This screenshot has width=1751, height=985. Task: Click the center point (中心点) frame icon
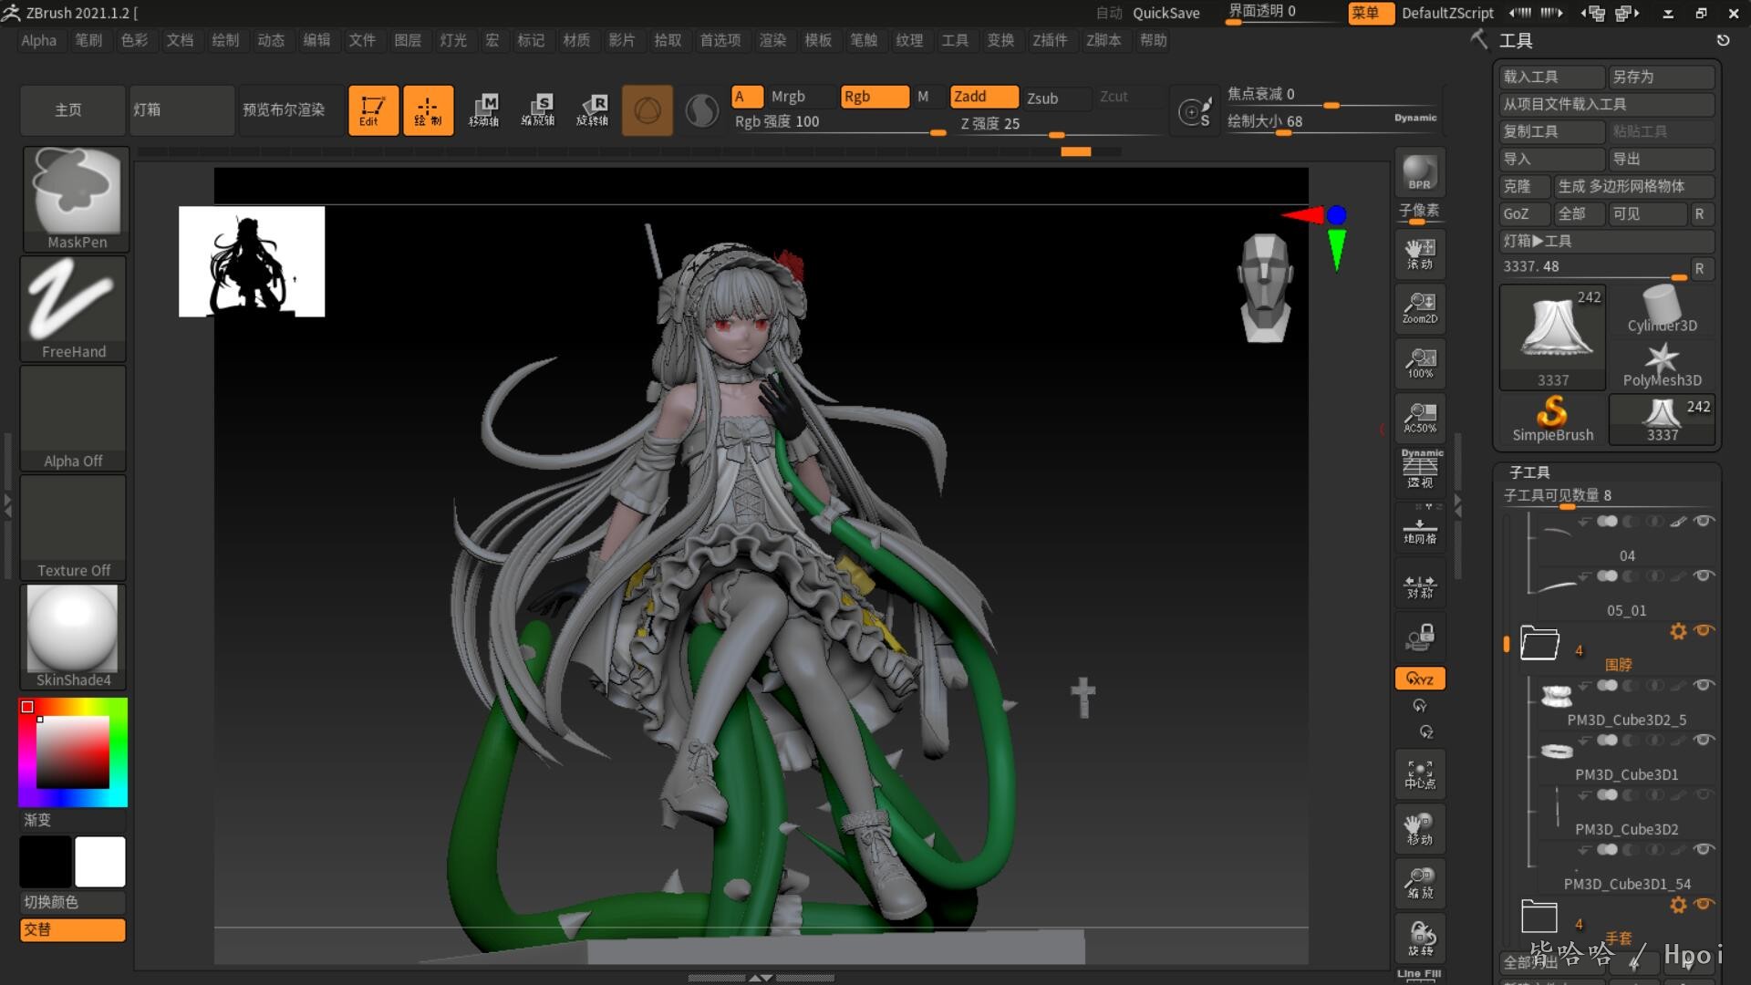click(1420, 774)
